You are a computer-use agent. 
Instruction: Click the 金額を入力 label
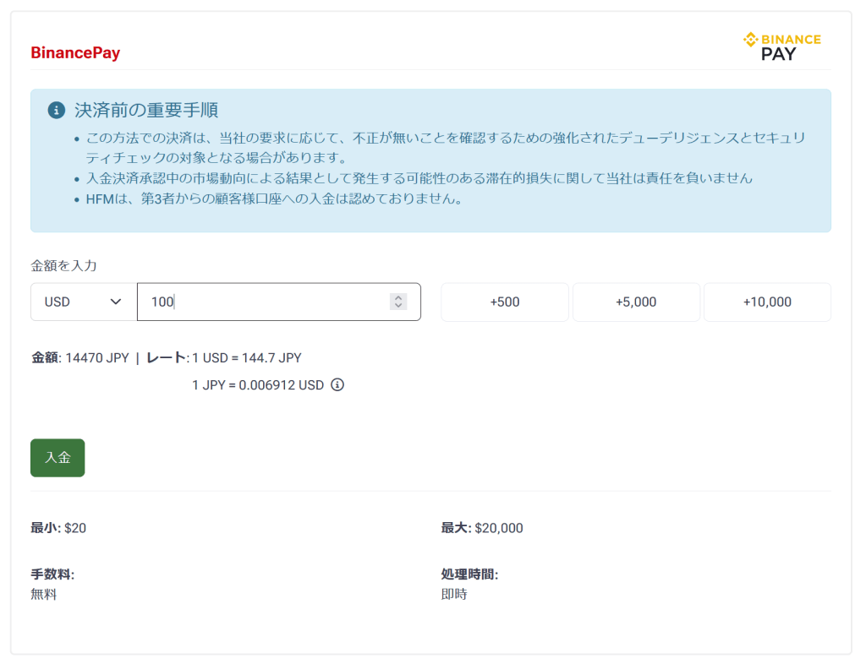pos(63,266)
